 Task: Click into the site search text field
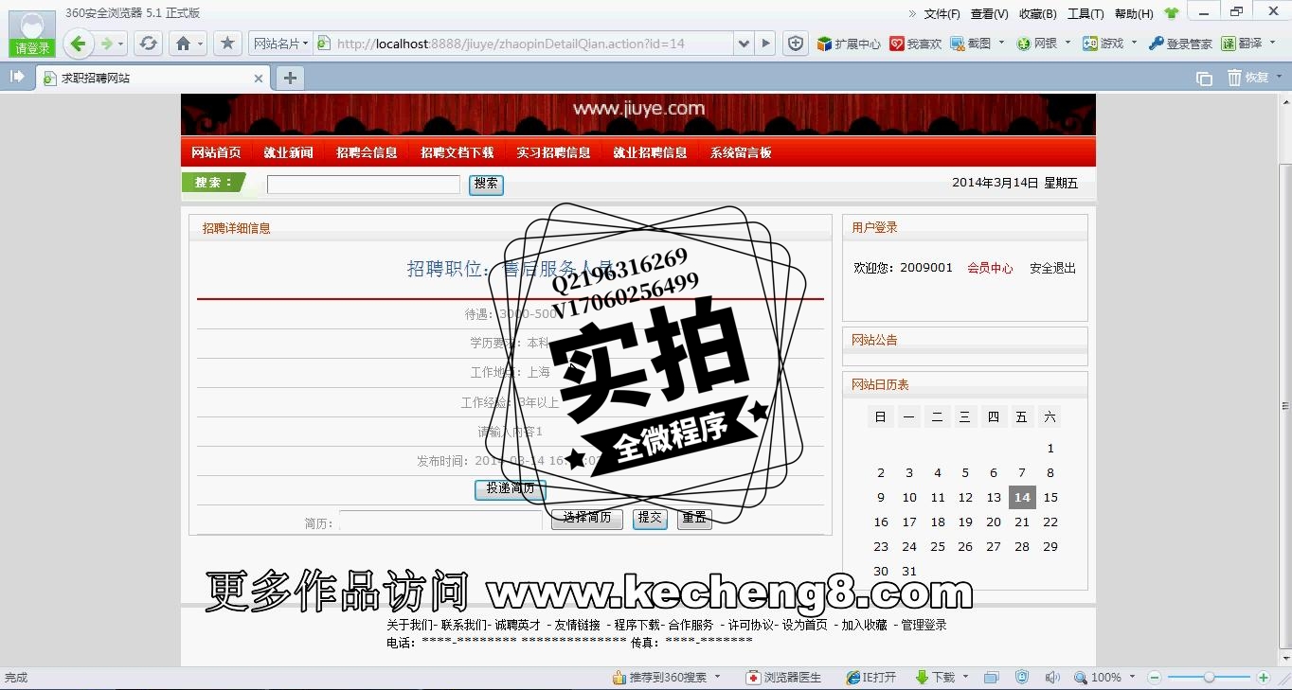[x=364, y=185]
